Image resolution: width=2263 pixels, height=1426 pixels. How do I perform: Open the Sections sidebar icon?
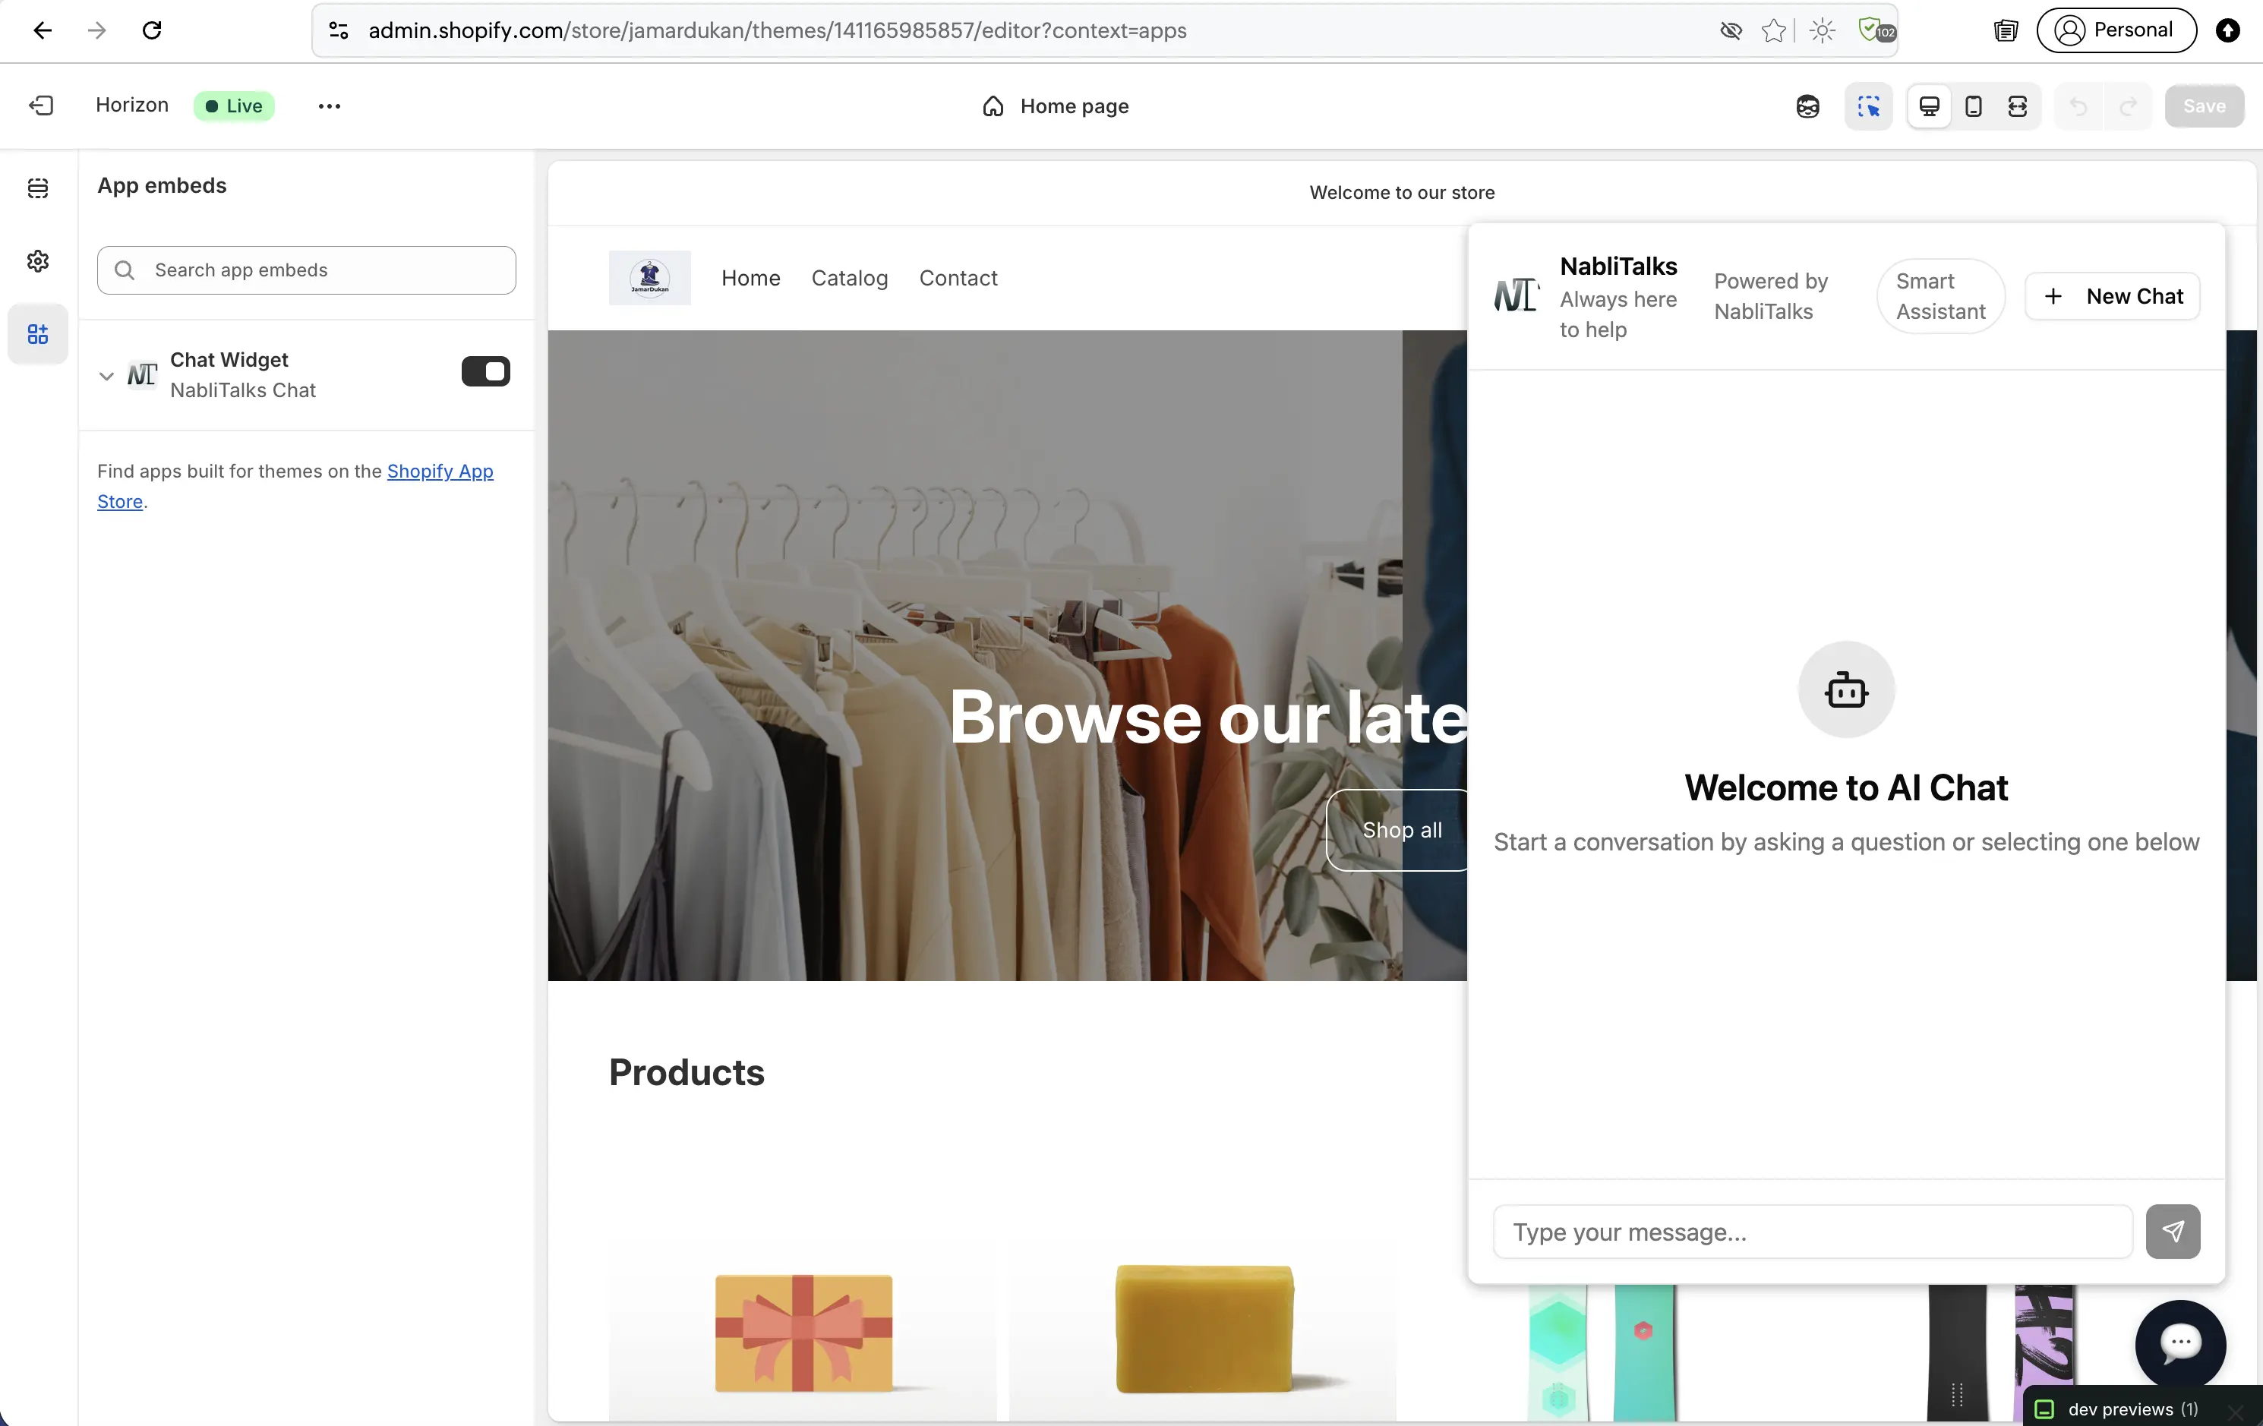coord(38,188)
